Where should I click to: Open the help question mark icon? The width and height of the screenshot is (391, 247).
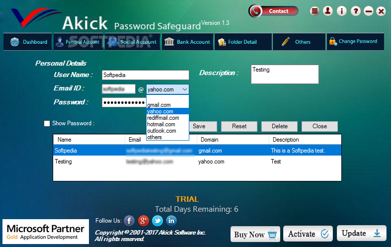coord(355,11)
